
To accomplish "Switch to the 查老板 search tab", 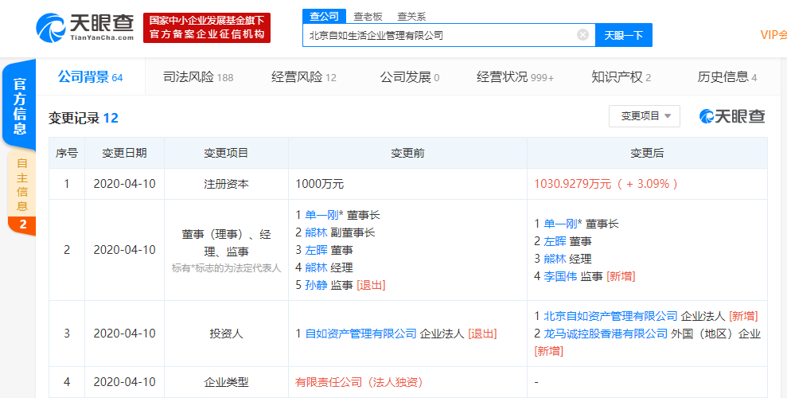I will (367, 16).
